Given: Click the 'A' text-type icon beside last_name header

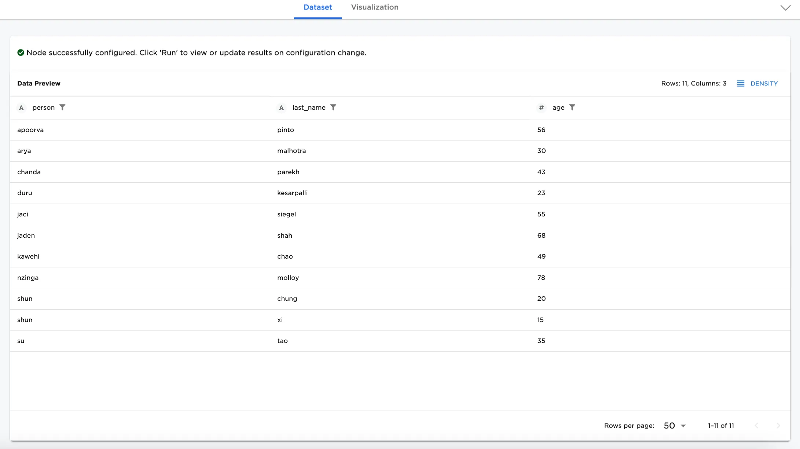Looking at the screenshot, I should pos(281,107).
